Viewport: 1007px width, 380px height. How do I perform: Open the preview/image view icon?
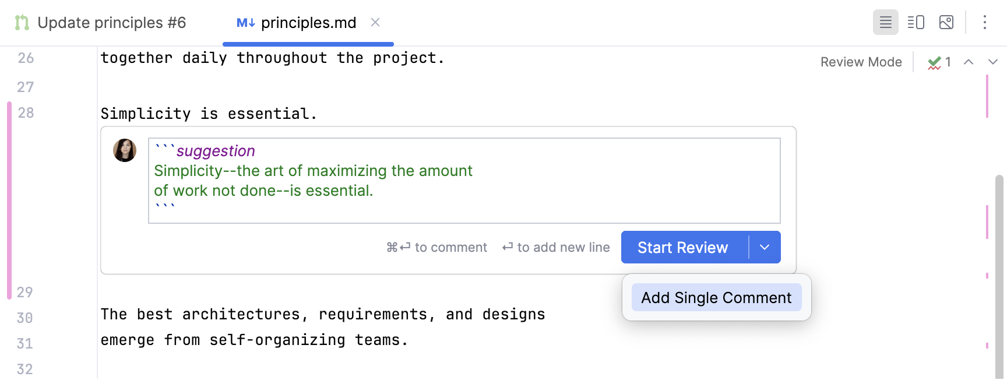point(946,22)
